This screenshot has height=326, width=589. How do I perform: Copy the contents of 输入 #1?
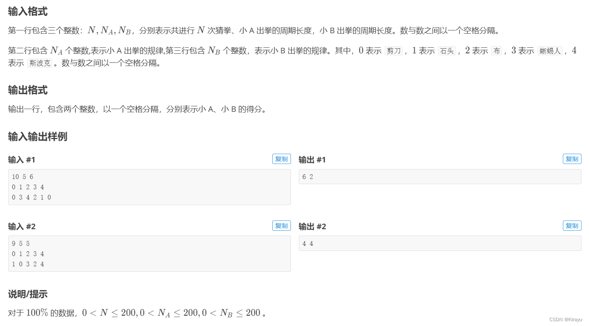[281, 159]
